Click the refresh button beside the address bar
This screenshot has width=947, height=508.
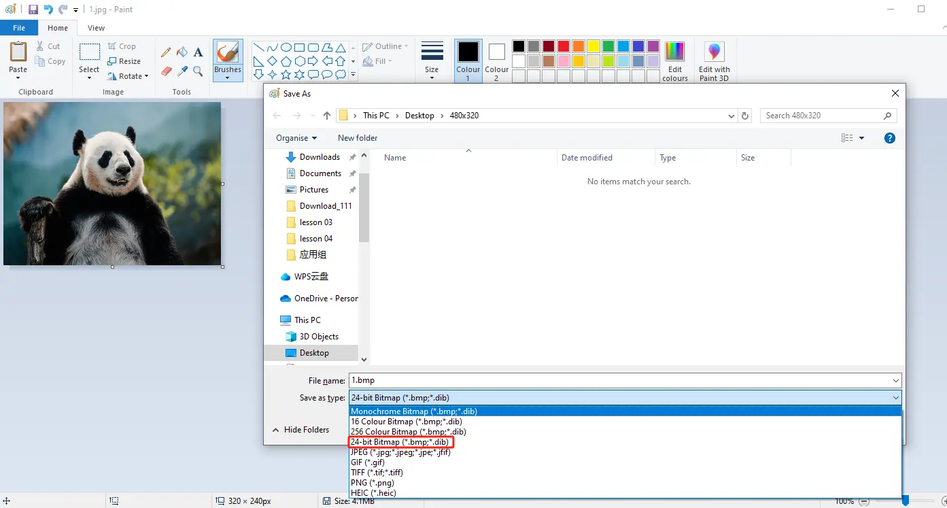point(745,116)
